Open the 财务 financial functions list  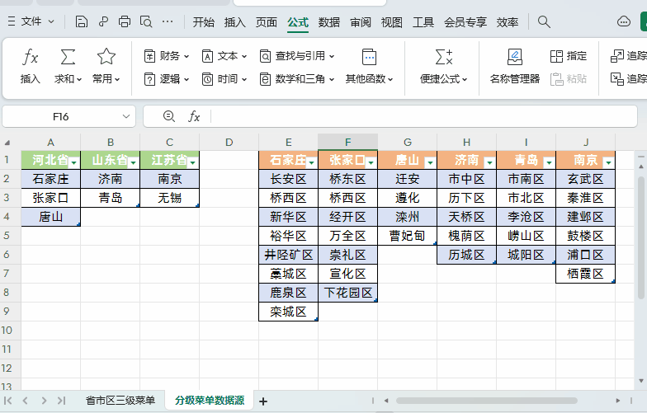click(167, 56)
